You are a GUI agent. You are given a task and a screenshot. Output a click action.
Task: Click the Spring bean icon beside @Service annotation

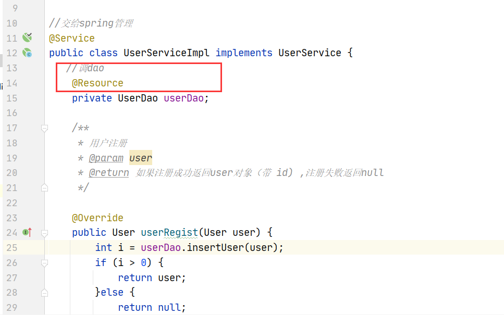[27, 37]
